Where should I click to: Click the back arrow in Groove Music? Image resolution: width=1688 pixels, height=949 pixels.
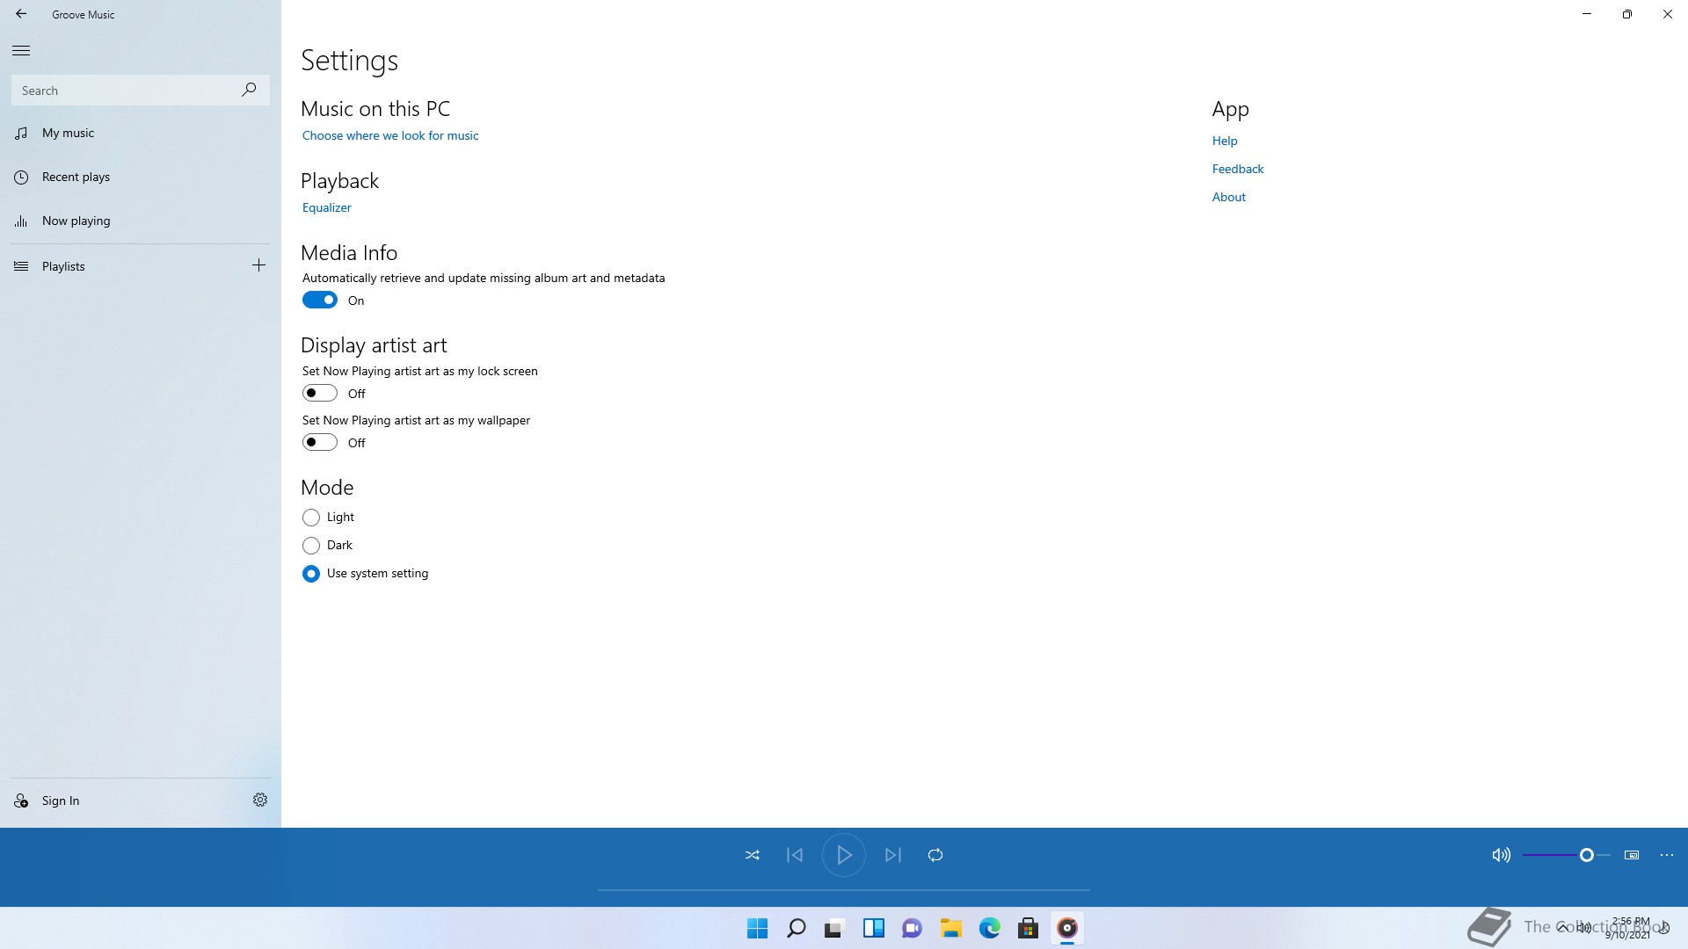pos(21,14)
